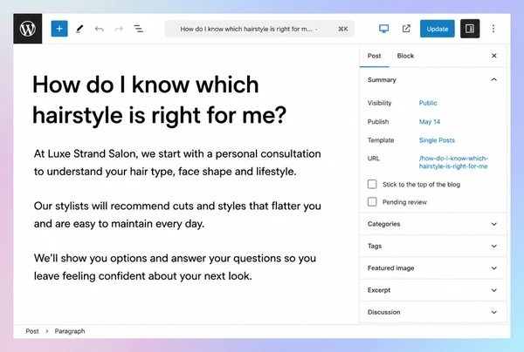Click the Visibility label
Image resolution: width=524 pixels, height=352 pixels.
[379, 103]
